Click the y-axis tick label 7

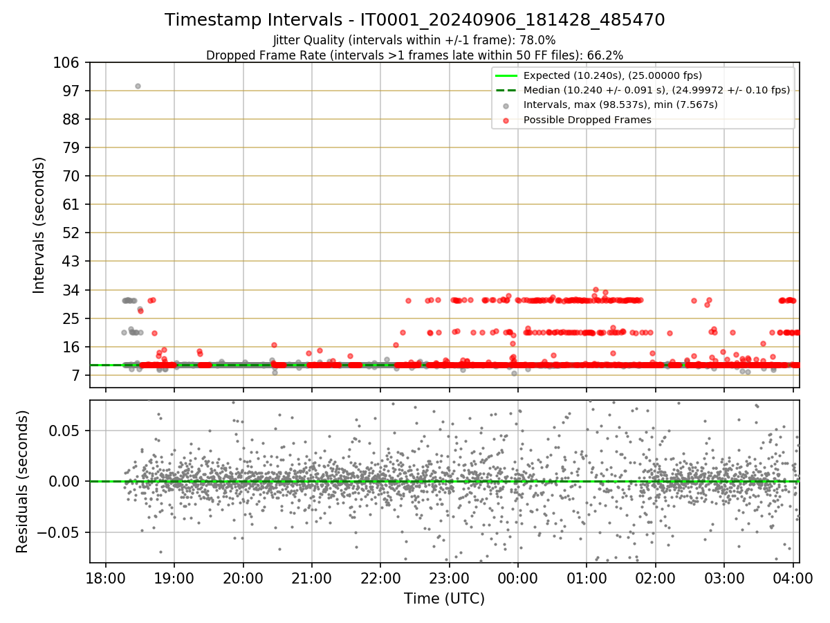[77, 375]
